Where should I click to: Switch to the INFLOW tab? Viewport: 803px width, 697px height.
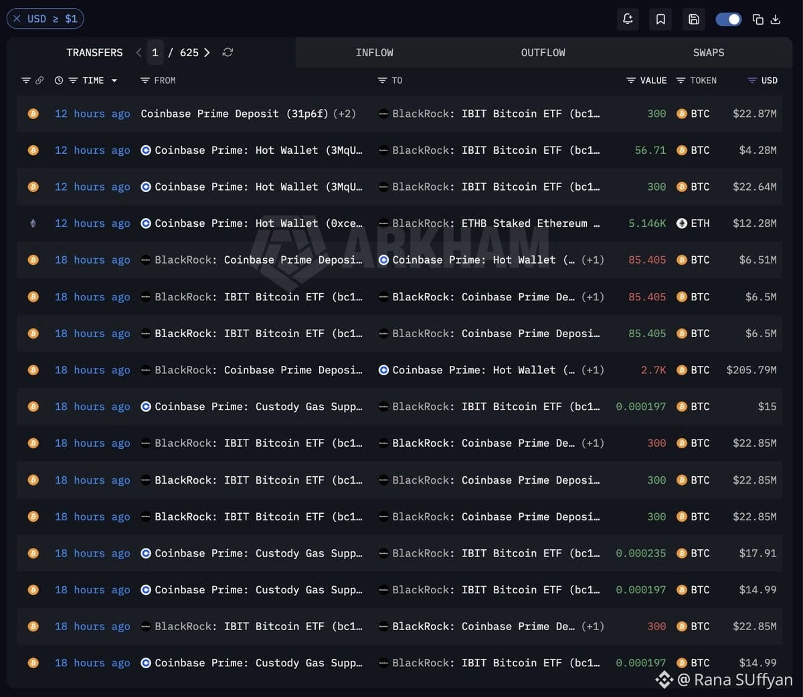tap(374, 52)
